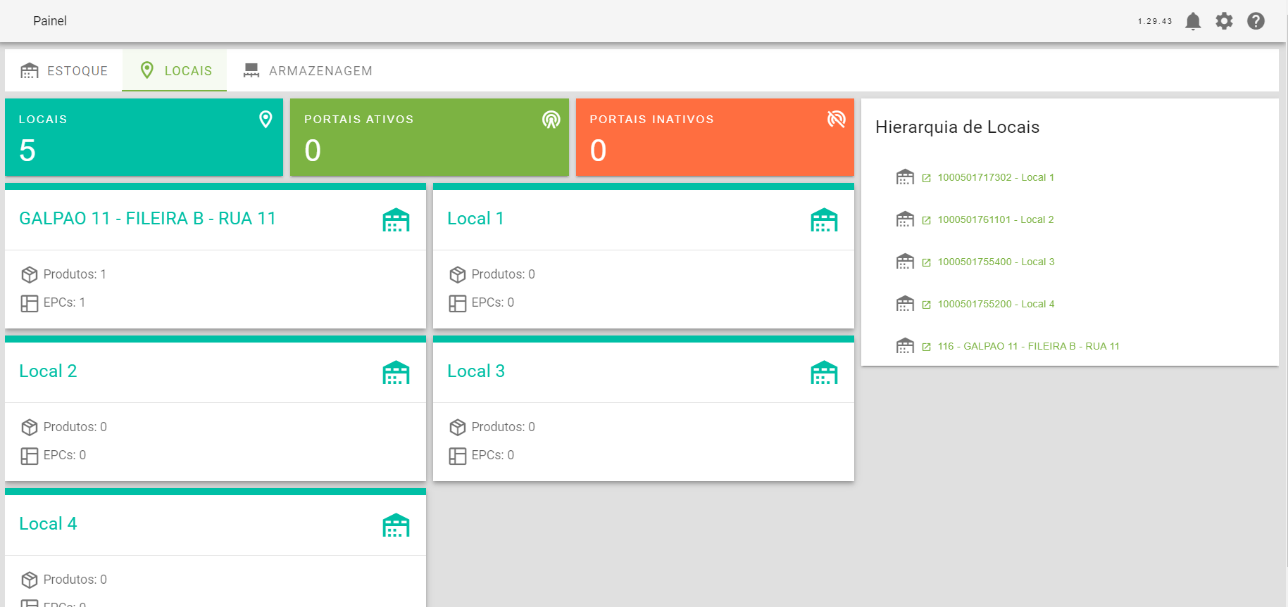Click the EPC grid icon beside EPCs: 1

click(x=30, y=303)
